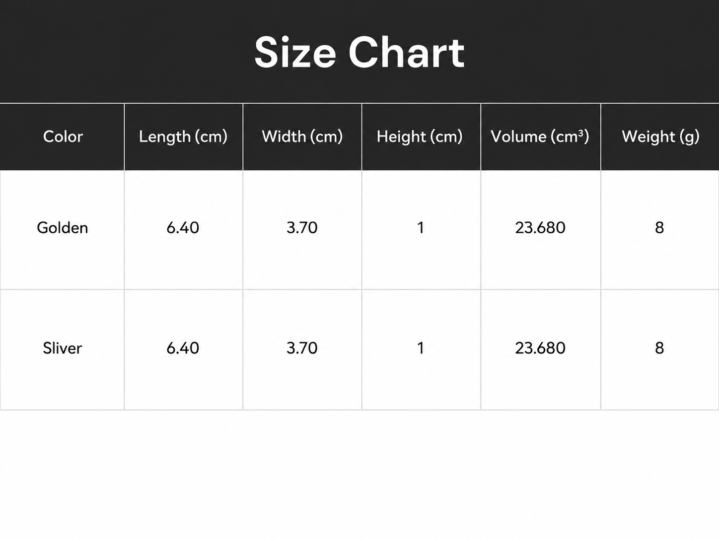719x539 pixels.
Task: Select the Color column header
Action: [63, 136]
